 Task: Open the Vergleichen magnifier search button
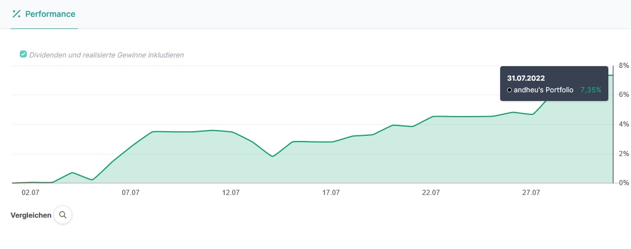(63, 215)
